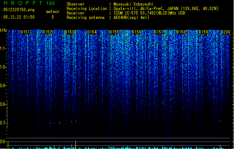Click the 0151 time marker
This screenshot has width=234, height=149.
tap(25, 32)
